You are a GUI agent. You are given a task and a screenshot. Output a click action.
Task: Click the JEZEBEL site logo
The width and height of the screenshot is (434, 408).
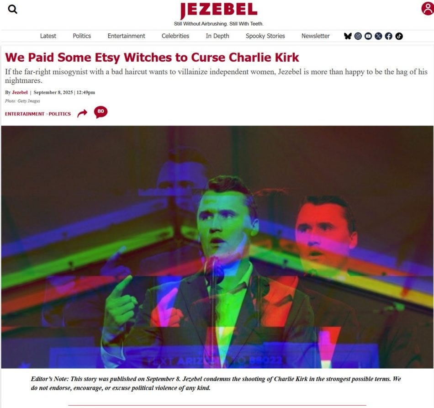[218, 11]
